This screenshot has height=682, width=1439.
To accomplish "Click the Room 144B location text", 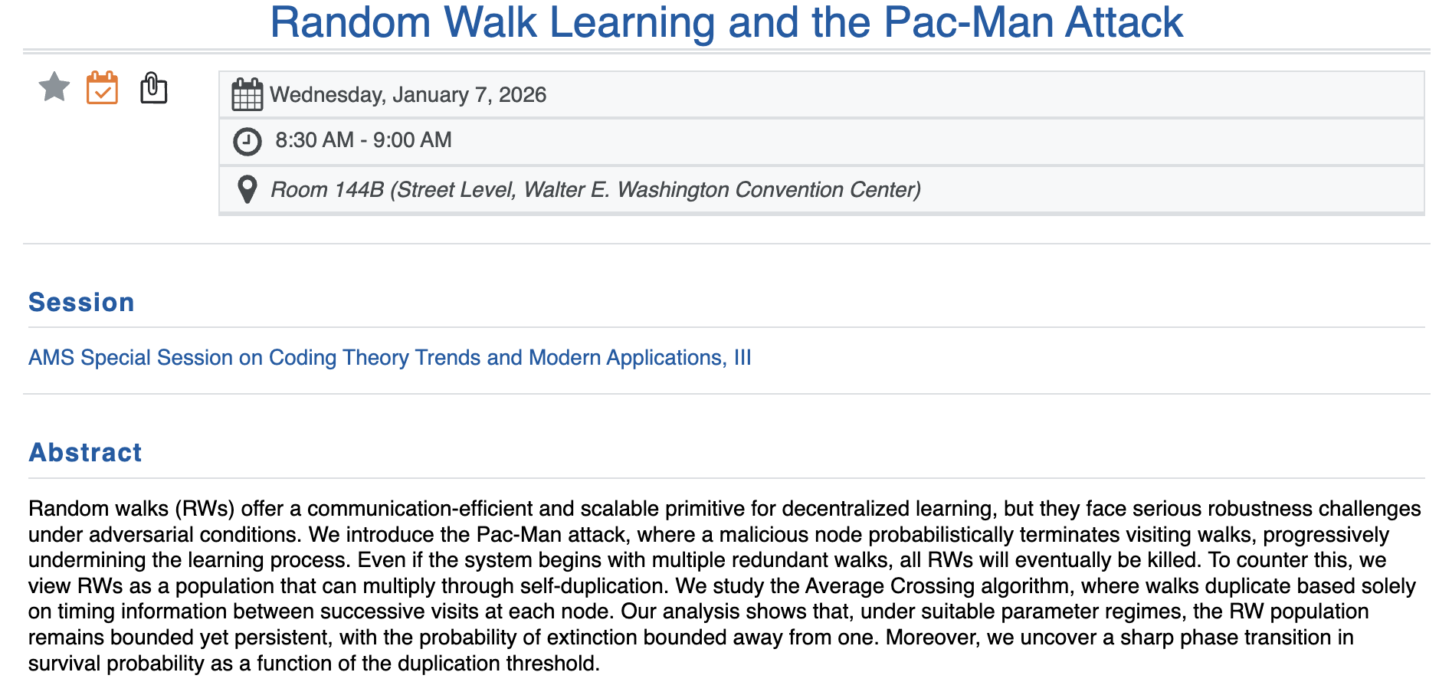I will point(327,190).
